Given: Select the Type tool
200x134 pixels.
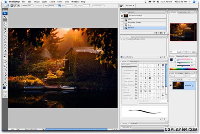Looking at the screenshot, I should coord(5,64).
